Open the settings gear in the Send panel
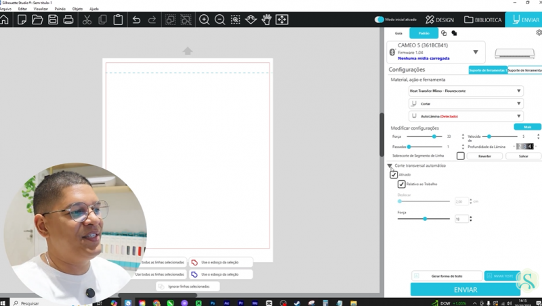Viewport: 542px width, 306px height. 539,32
